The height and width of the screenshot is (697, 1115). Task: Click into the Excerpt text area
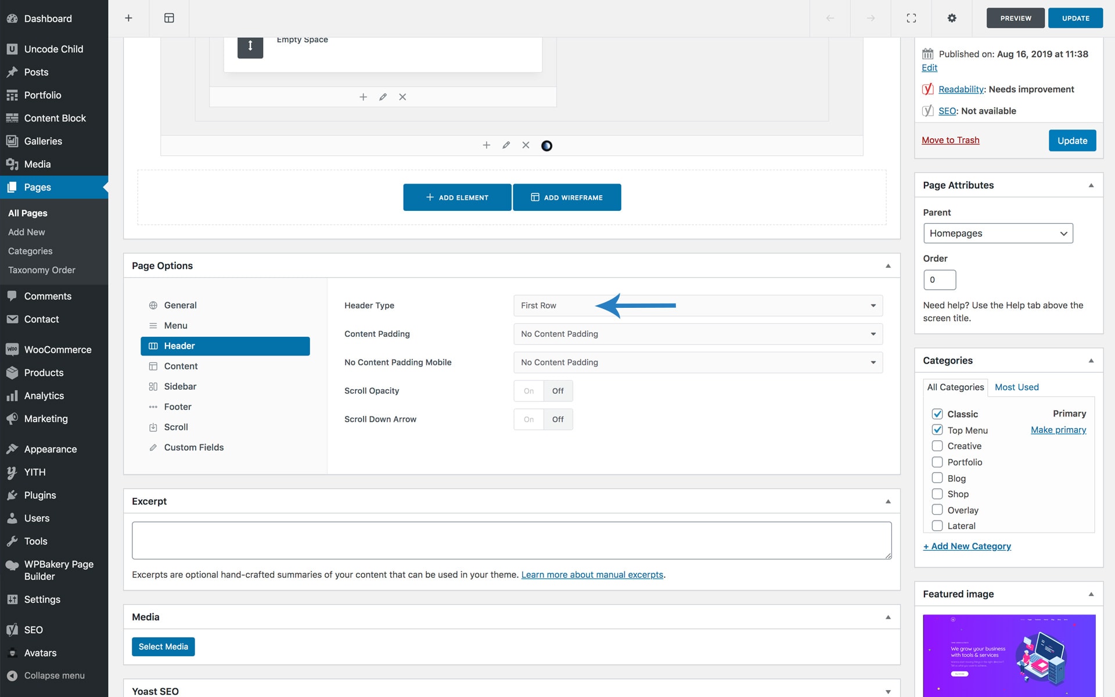click(511, 540)
